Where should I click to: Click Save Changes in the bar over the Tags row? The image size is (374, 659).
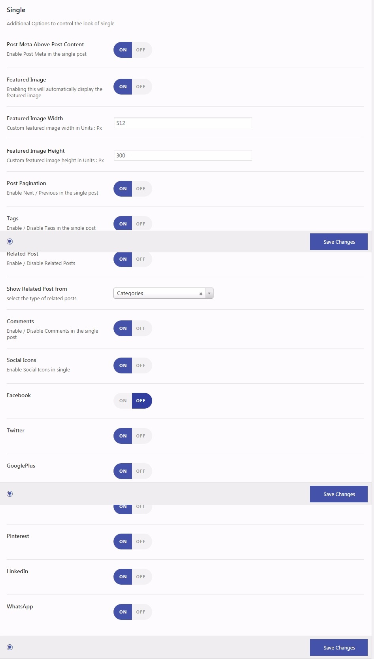(339, 242)
